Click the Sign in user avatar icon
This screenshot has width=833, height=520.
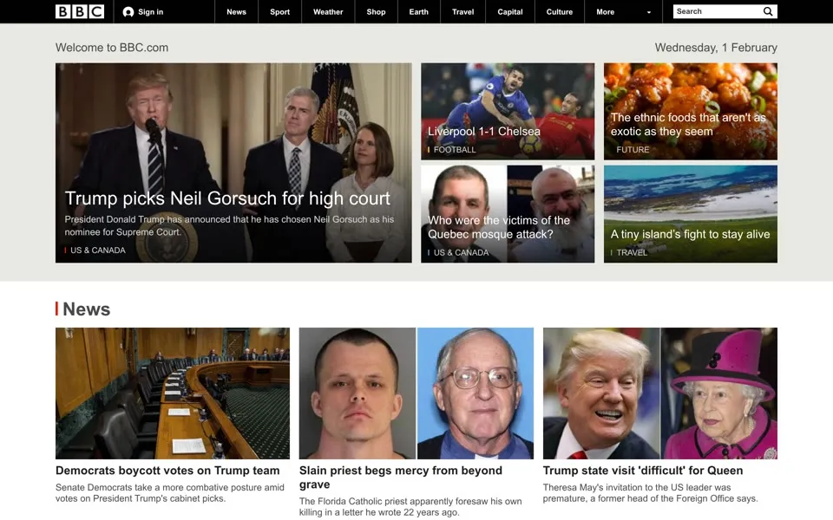[128, 11]
